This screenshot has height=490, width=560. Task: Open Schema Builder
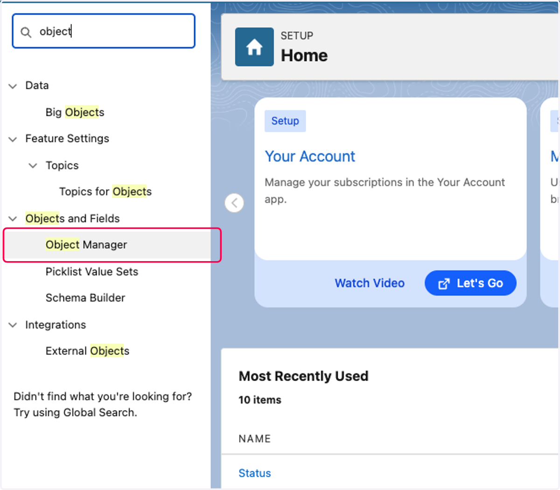coord(85,298)
